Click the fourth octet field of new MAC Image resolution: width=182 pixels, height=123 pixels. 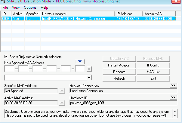pos(52,69)
